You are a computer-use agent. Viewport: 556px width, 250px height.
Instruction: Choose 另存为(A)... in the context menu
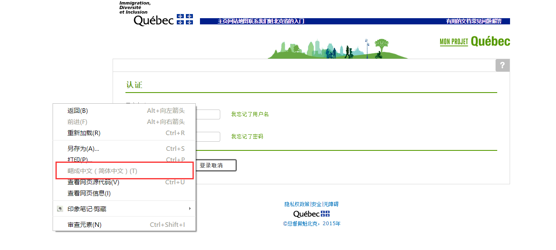point(83,149)
